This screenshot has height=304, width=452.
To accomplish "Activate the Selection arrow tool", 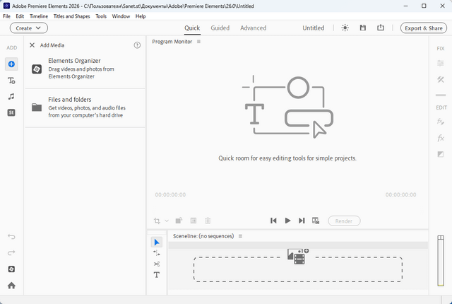I will [x=157, y=242].
